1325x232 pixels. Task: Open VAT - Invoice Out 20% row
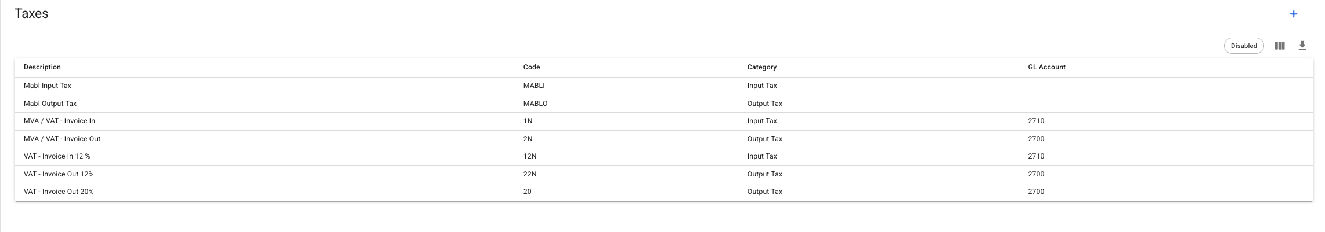[59, 192]
